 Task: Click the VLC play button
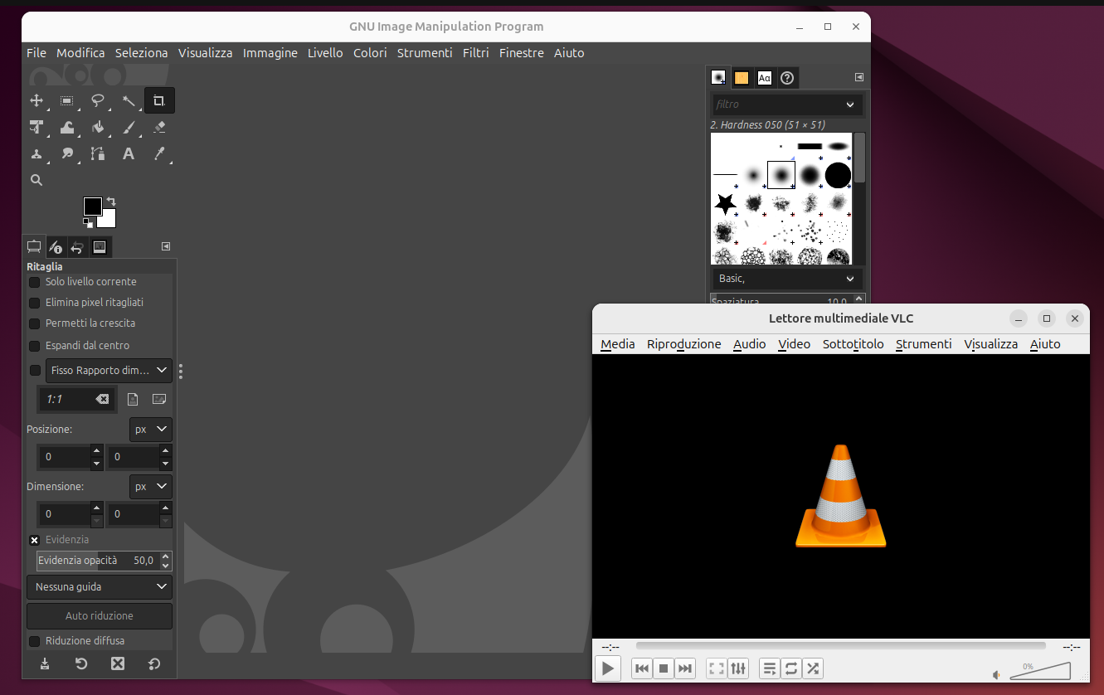(608, 668)
